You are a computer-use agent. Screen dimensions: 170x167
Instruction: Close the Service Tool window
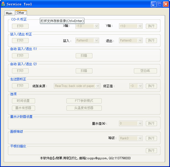click(x=166, y=4)
